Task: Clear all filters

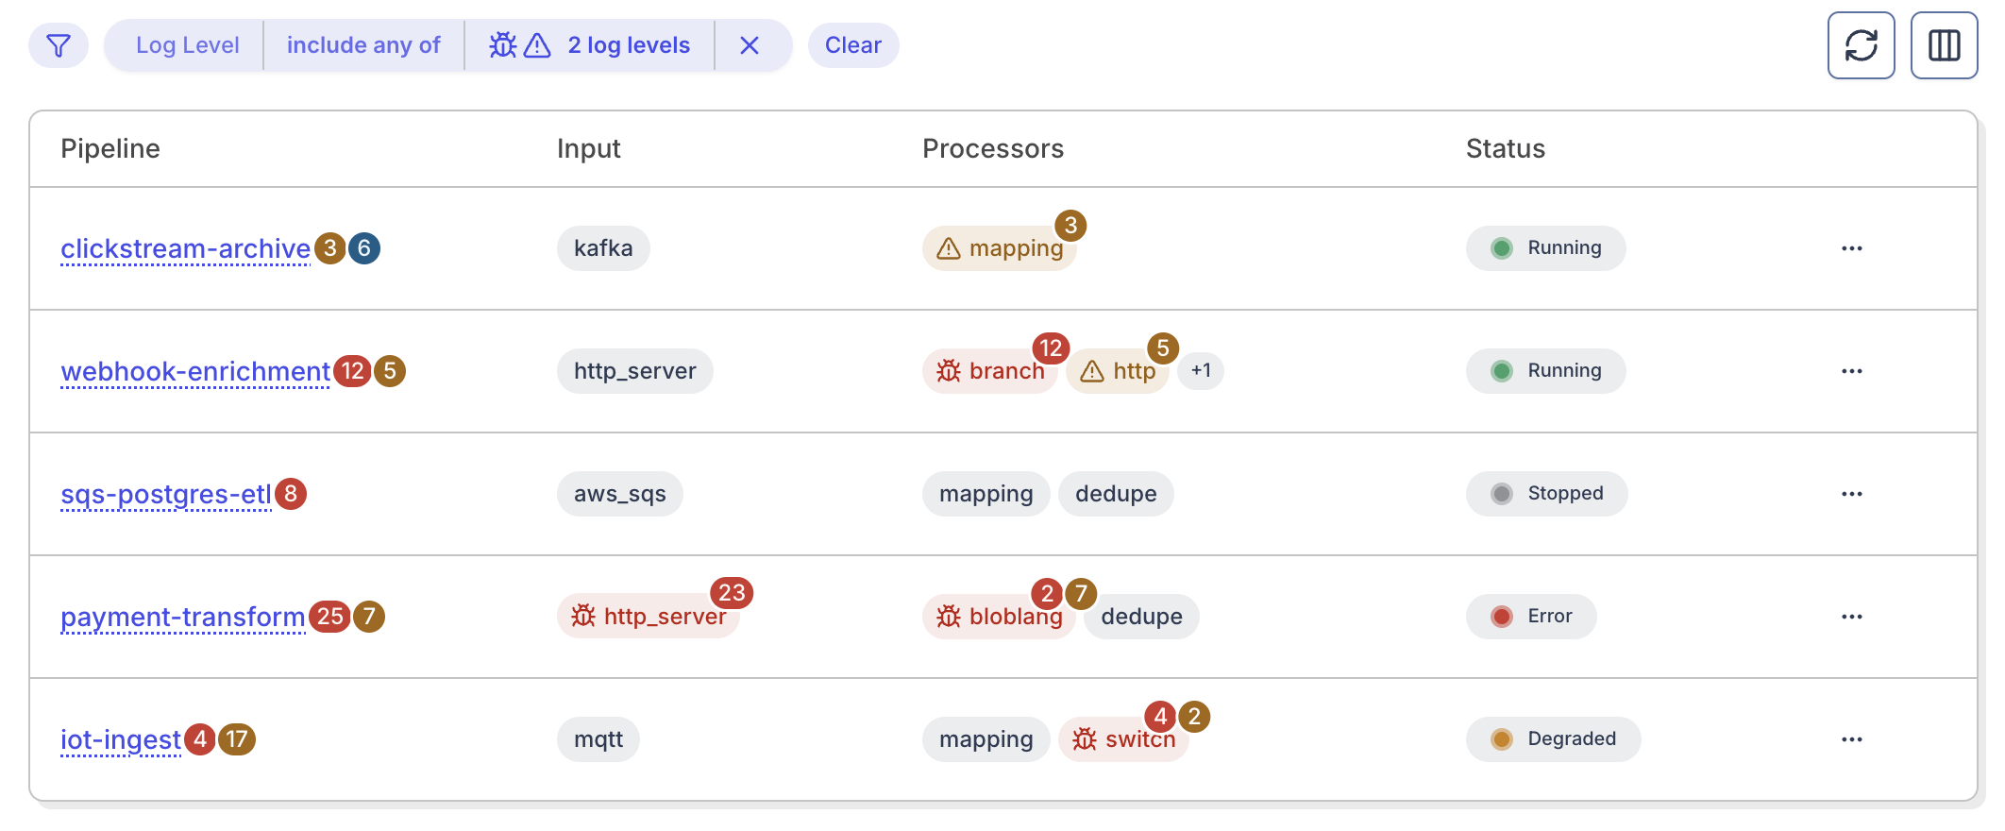Action: coord(853,45)
